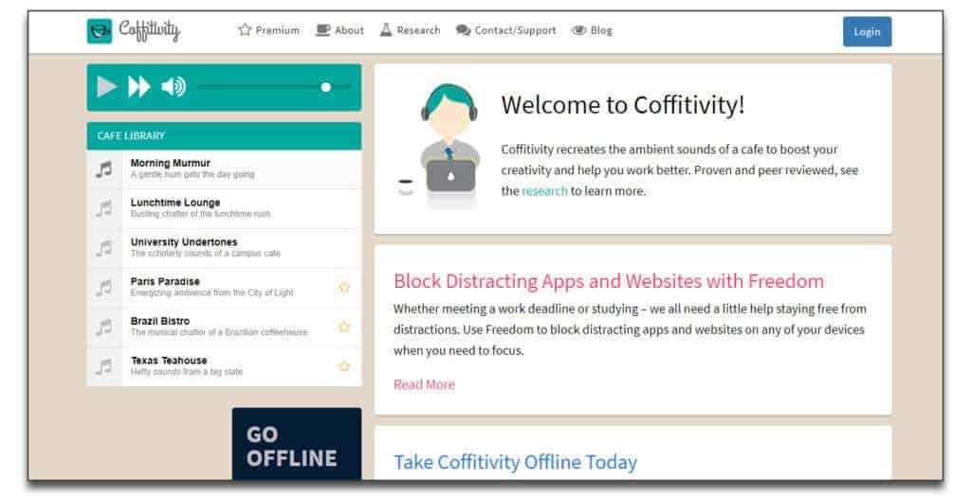Click the music note icon beside Texas Teahouse
The width and height of the screenshot is (971, 499).
tap(104, 366)
